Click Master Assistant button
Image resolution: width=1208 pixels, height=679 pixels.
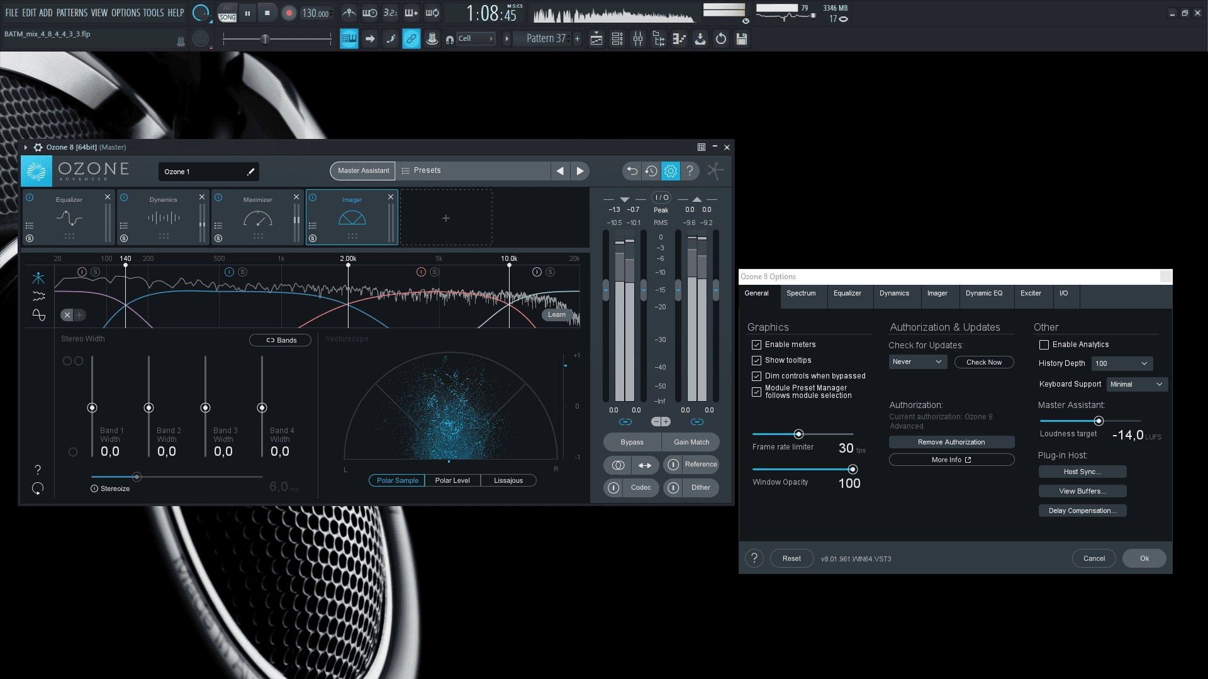(363, 170)
